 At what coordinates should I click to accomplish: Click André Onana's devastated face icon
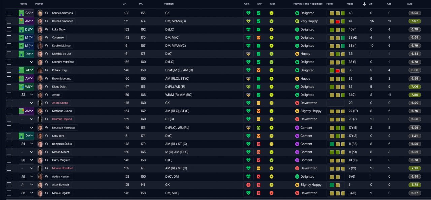(297, 103)
